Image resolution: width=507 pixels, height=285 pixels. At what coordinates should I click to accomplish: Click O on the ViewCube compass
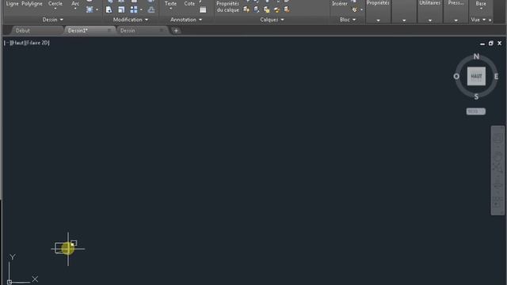[x=456, y=76]
